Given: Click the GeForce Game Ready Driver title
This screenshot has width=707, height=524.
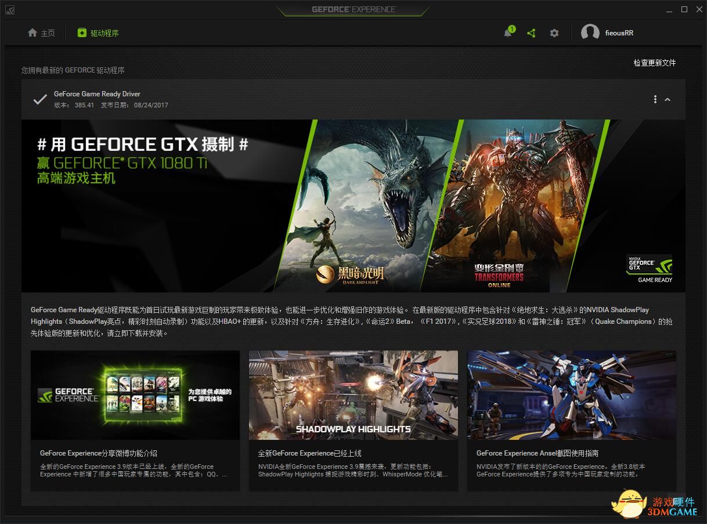Looking at the screenshot, I should [97, 94].
